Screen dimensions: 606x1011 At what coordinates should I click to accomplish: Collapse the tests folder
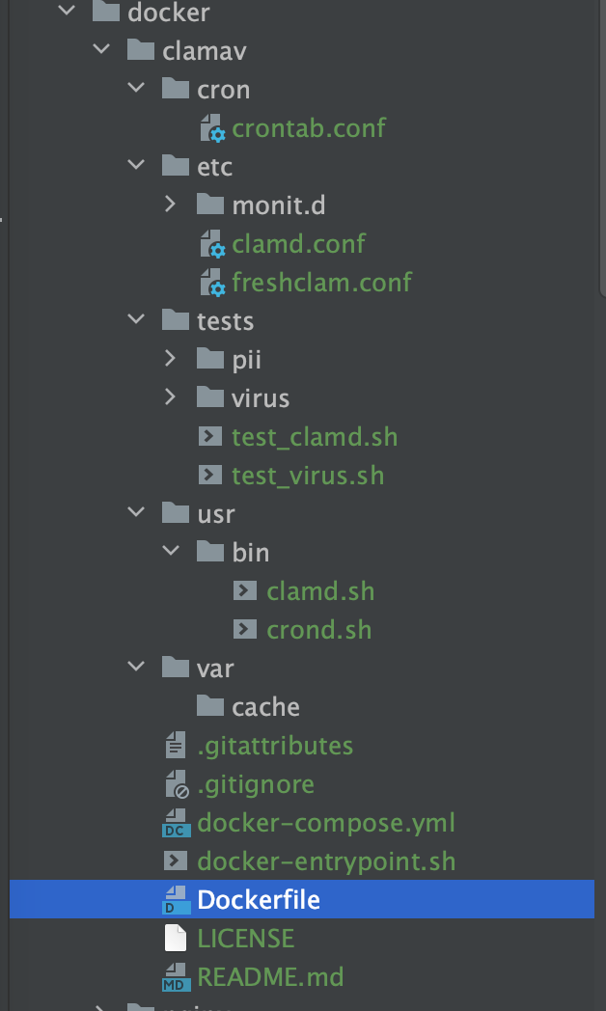[x=135, y=320]
